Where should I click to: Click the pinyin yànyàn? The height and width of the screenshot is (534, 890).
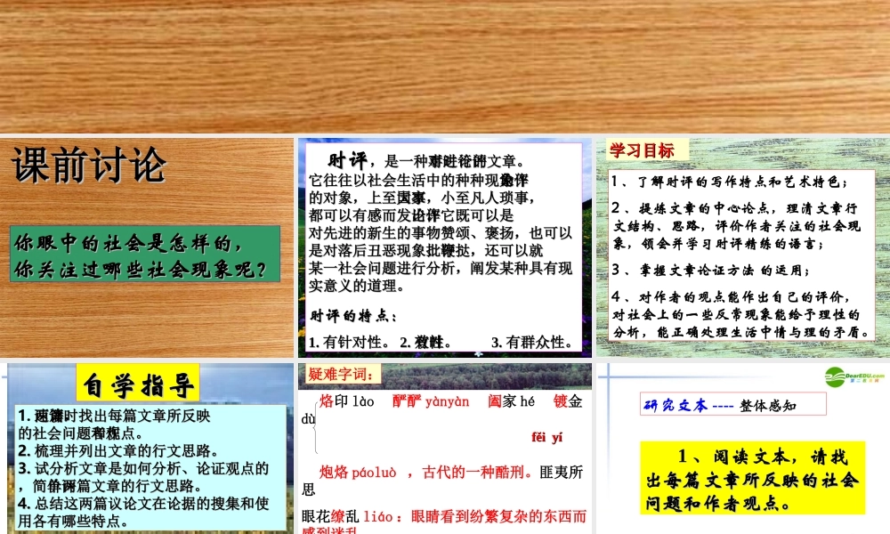tap(448, 401)
